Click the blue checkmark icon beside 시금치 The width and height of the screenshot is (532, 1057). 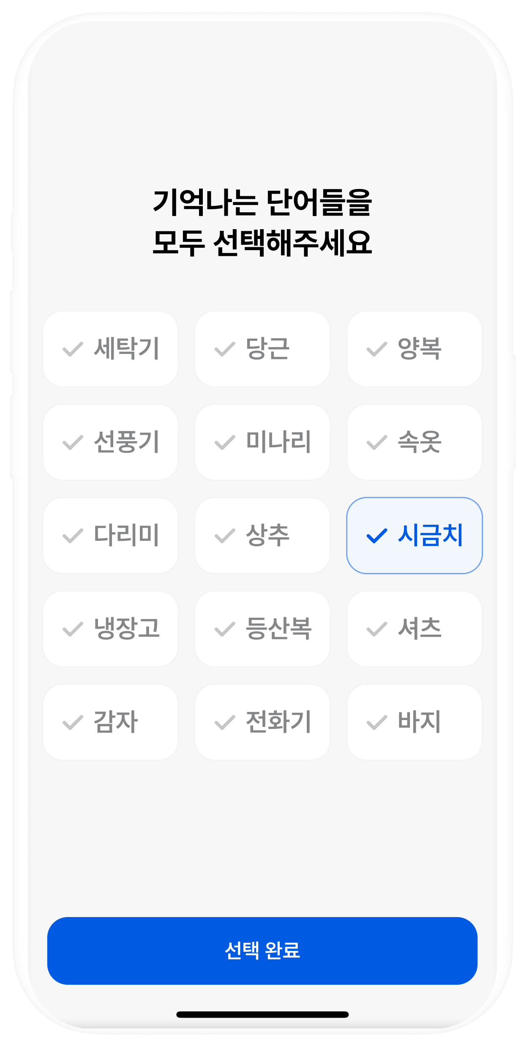click(377, 536)
